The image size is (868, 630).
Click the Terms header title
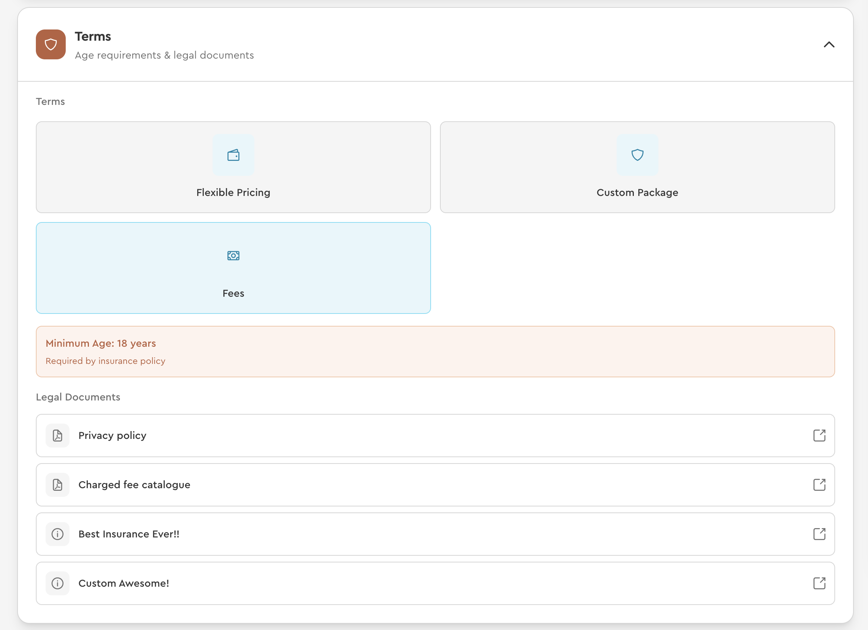(x=93, y=36)
